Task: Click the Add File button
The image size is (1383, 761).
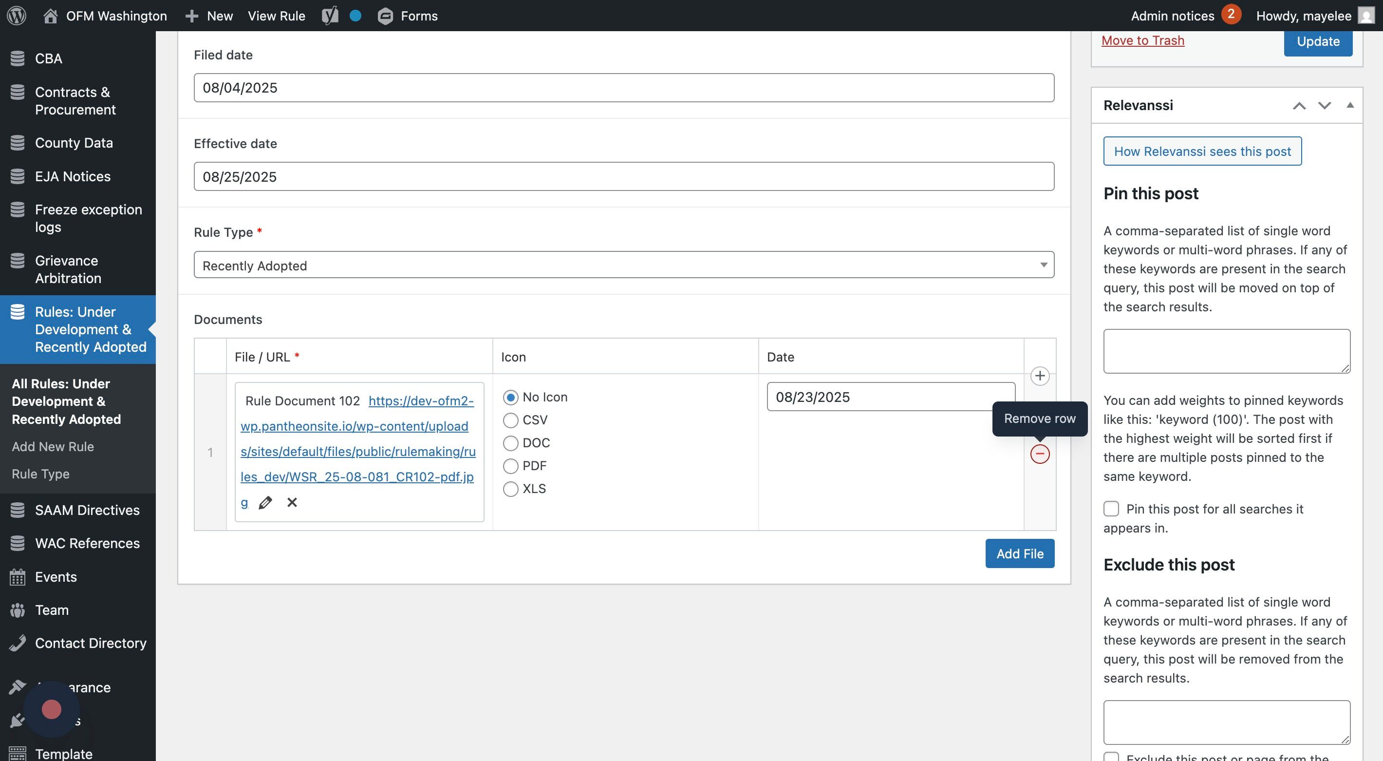Action: 1020,554
